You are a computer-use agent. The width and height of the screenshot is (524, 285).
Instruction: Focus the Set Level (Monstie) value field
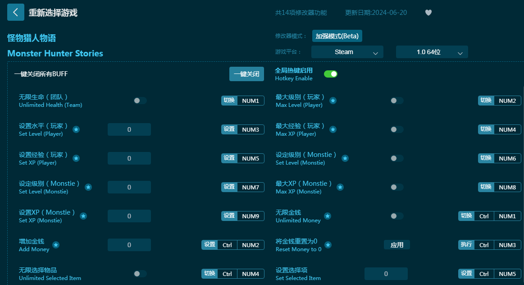(x=129, y=187)
